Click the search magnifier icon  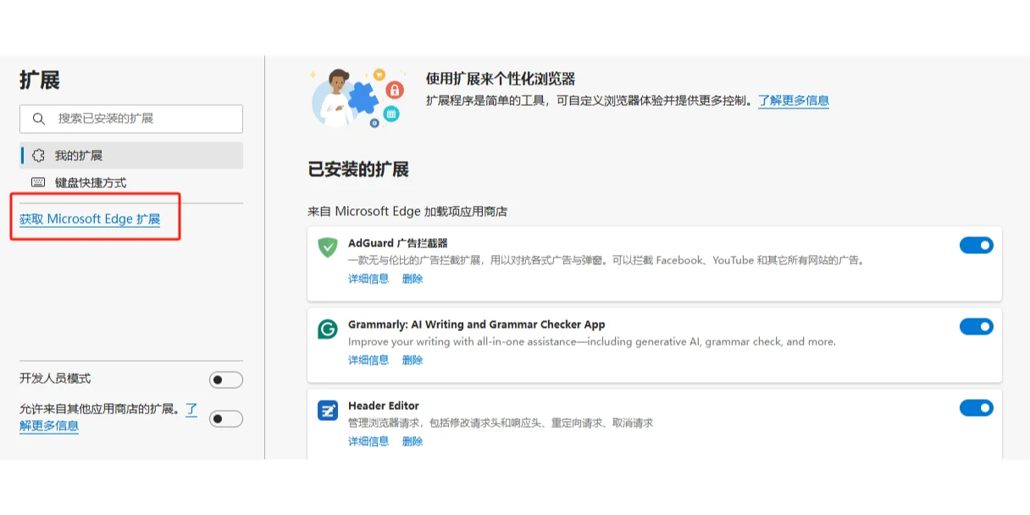[x=39, y=119]
